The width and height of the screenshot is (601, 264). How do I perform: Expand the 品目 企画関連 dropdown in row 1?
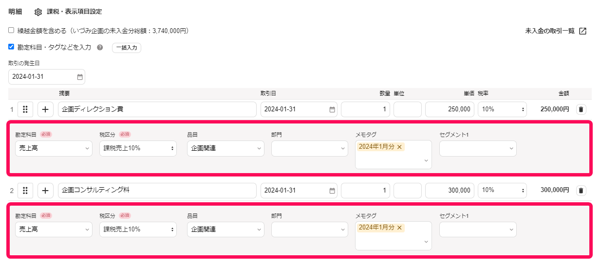[225, 148]
